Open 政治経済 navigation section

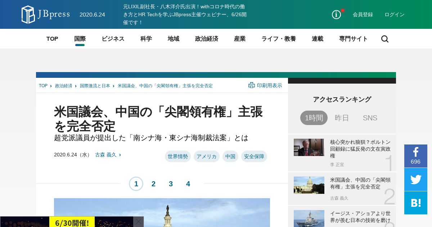[x=207, y=39]
